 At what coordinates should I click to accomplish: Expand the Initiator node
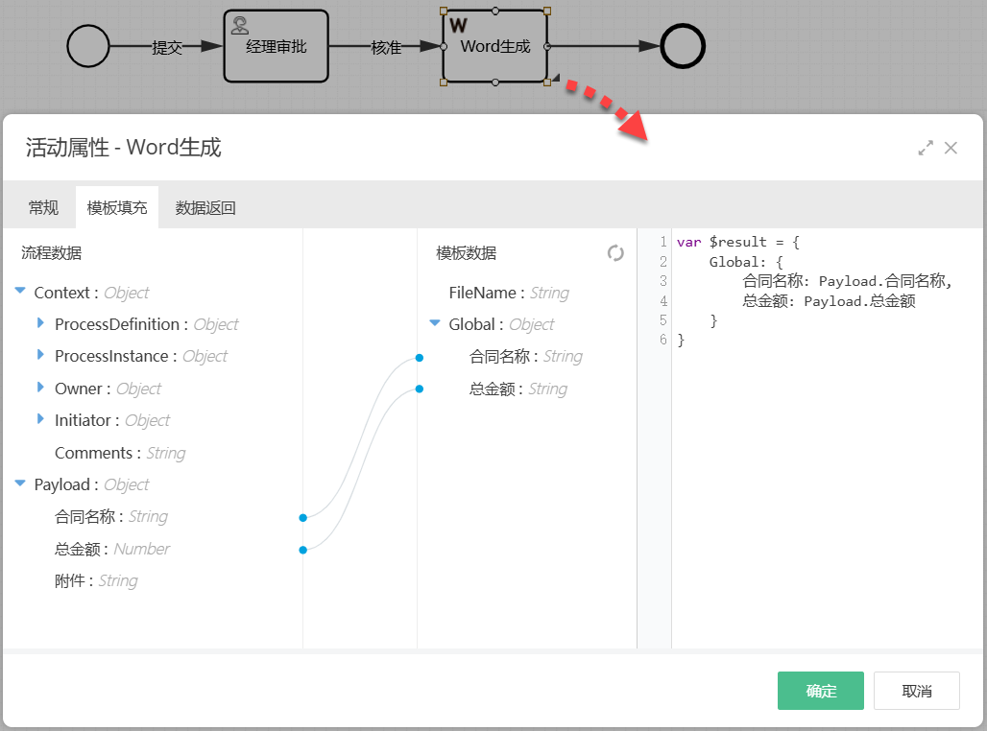click(40, 419)
